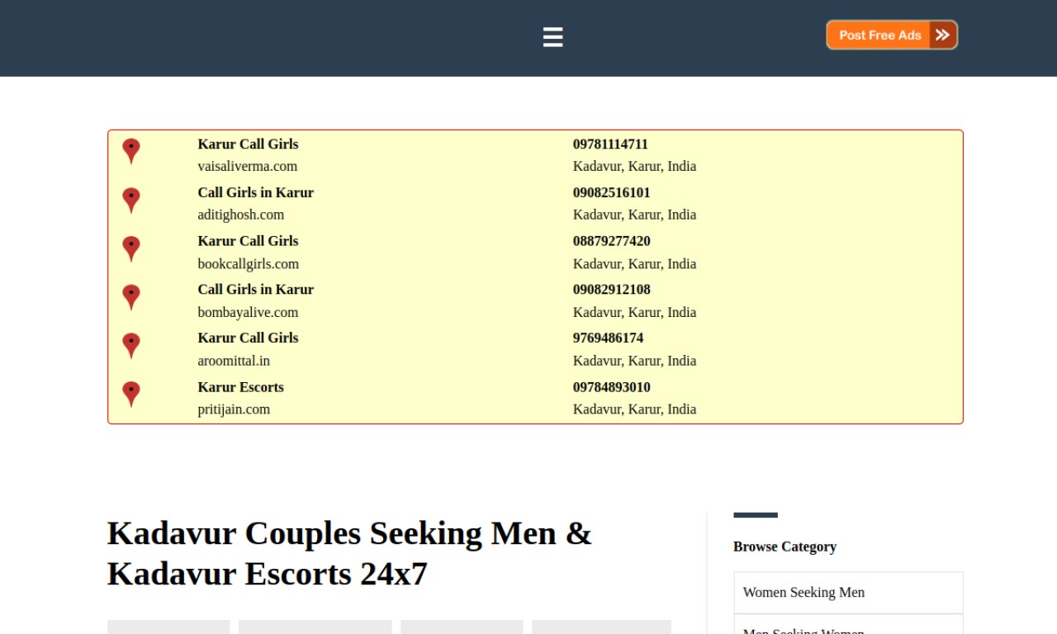Click map pin beside bookcallgirls.com listing
Image resolution: width=1057 pixels, height=634 pixels.
point(131,249)
